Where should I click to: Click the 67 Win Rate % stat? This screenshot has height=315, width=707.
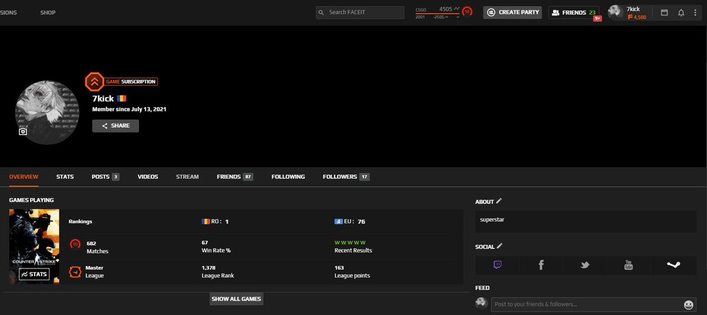(x=216, y=247)
